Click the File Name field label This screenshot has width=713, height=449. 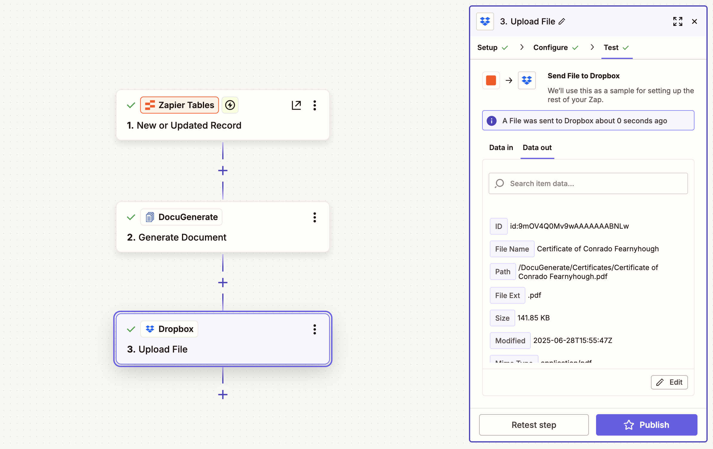pyautogui.click(x=512, y=249)
